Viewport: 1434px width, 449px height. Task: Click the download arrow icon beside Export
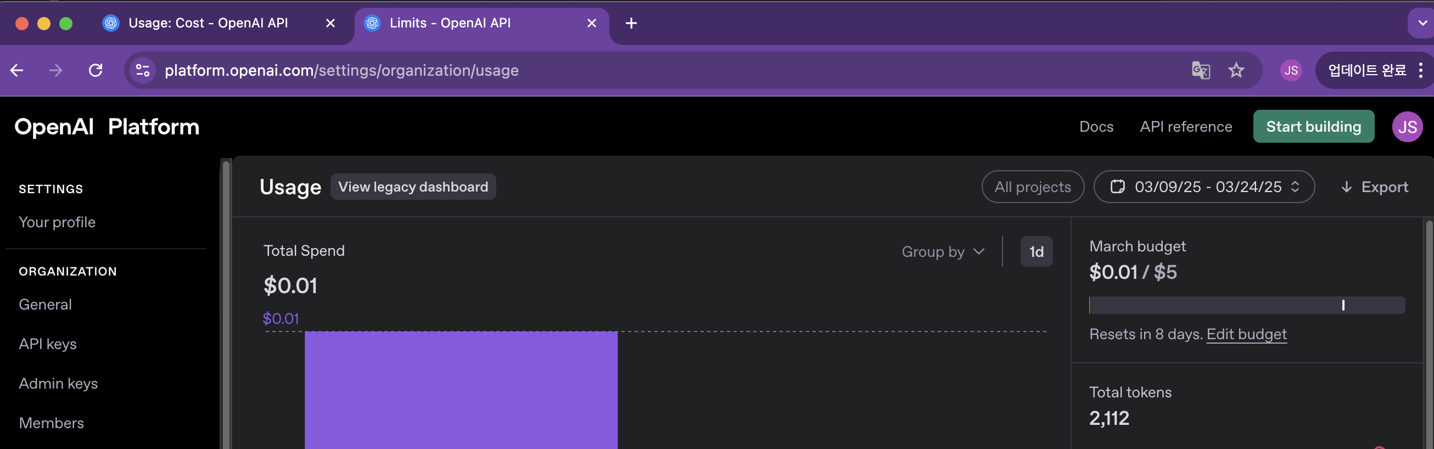1346,187
